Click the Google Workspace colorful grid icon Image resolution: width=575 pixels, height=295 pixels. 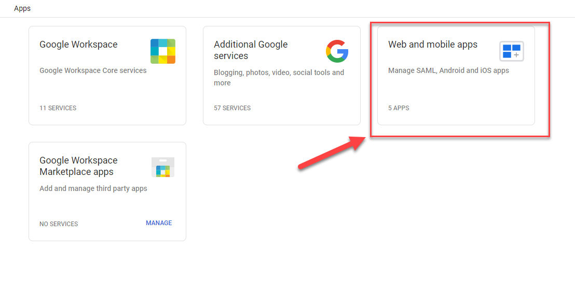(163, 51)
